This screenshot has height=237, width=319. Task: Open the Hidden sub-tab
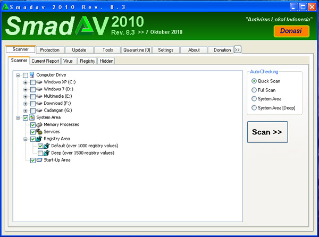pyautogui.click(x=106, y=61)
